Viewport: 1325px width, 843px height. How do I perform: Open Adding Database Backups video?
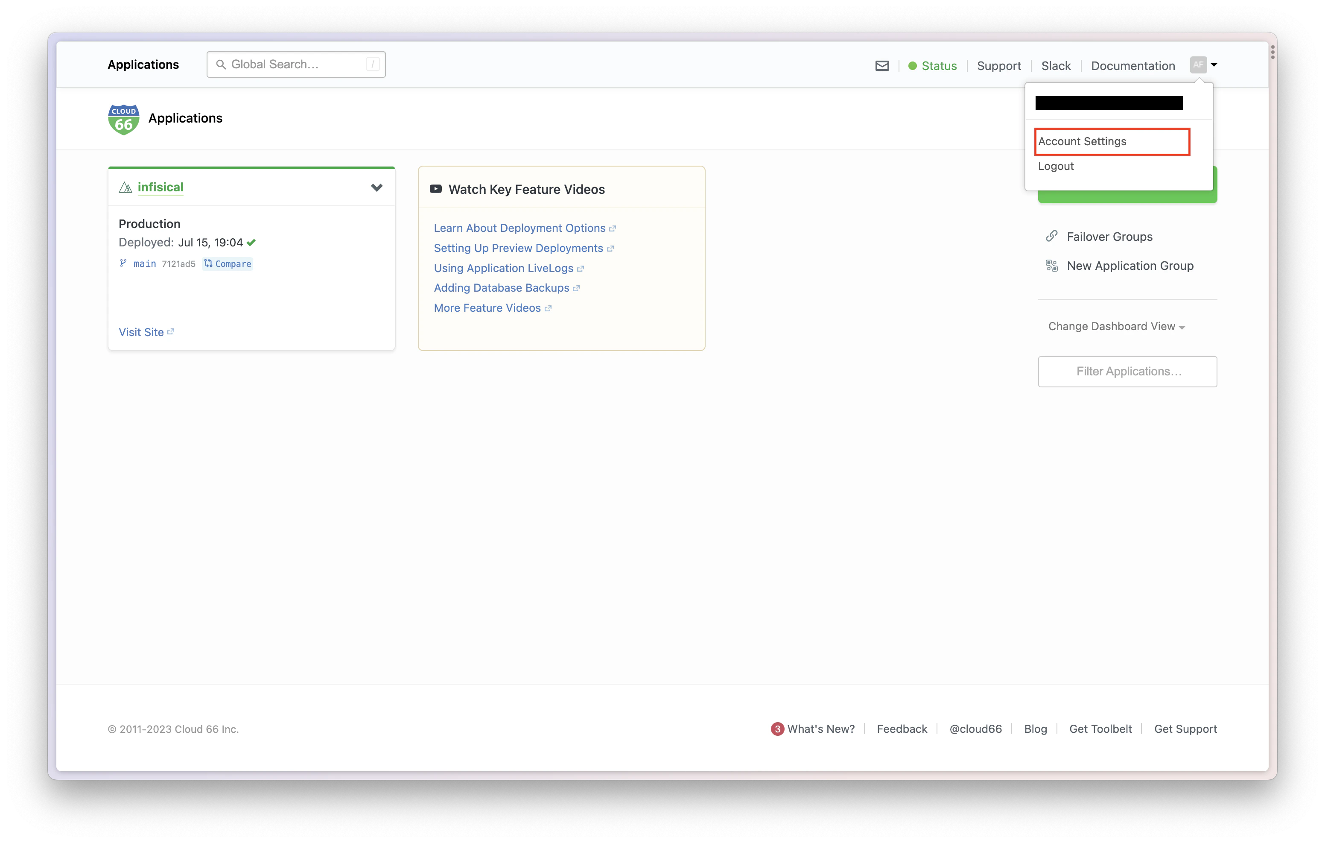[501, 288]
